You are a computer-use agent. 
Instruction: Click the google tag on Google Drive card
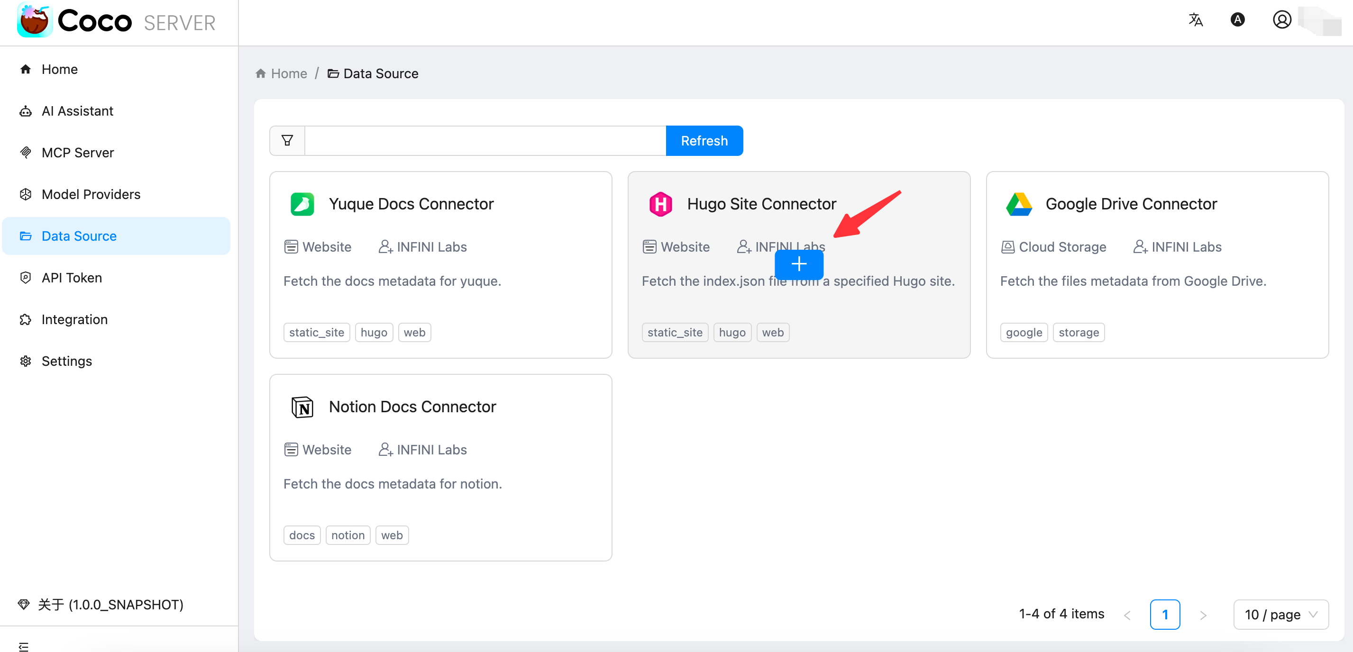pos(1024,333)
